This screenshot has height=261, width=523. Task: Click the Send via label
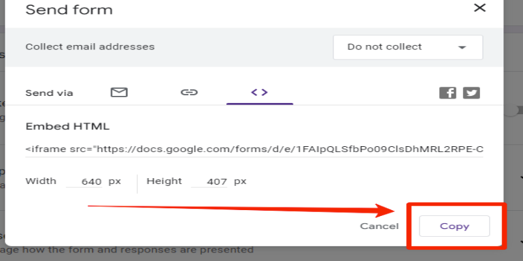49,93
